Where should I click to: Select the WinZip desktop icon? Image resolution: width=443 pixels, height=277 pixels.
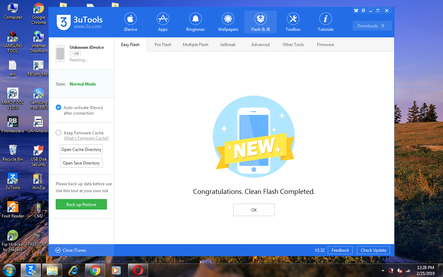pyautogui.click(x=38, y=181)
